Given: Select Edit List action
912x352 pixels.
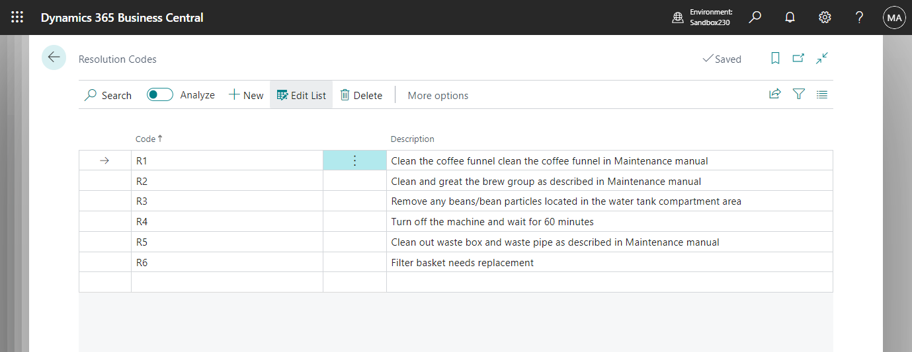Looking at the screenshot, I should pos(302,95).
